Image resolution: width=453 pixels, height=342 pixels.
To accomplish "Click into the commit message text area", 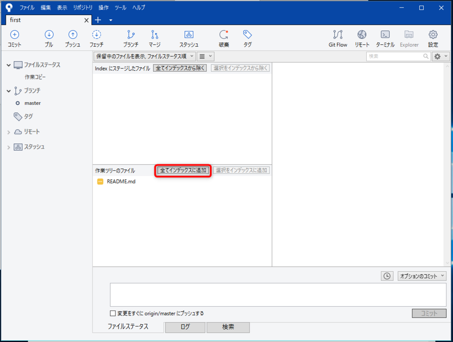I will (x=278, y=295).
